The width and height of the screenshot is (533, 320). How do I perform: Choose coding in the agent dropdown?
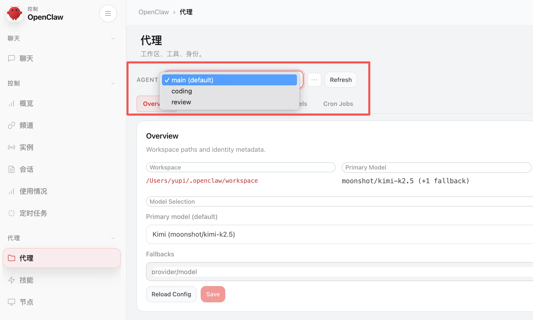coord(182,91)
